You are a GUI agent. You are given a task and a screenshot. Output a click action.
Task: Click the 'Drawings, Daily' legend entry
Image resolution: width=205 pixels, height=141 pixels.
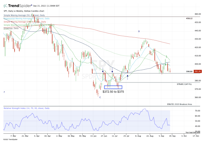(11, 28)
